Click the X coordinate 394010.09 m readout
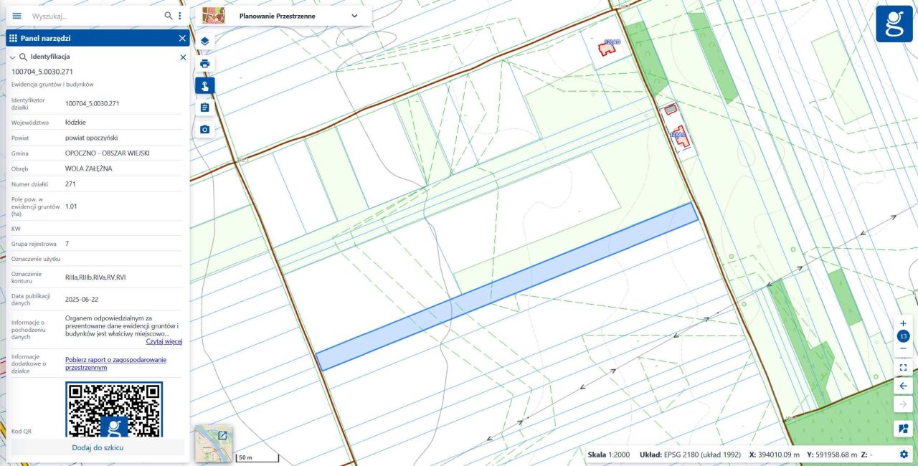 [774, 455]
